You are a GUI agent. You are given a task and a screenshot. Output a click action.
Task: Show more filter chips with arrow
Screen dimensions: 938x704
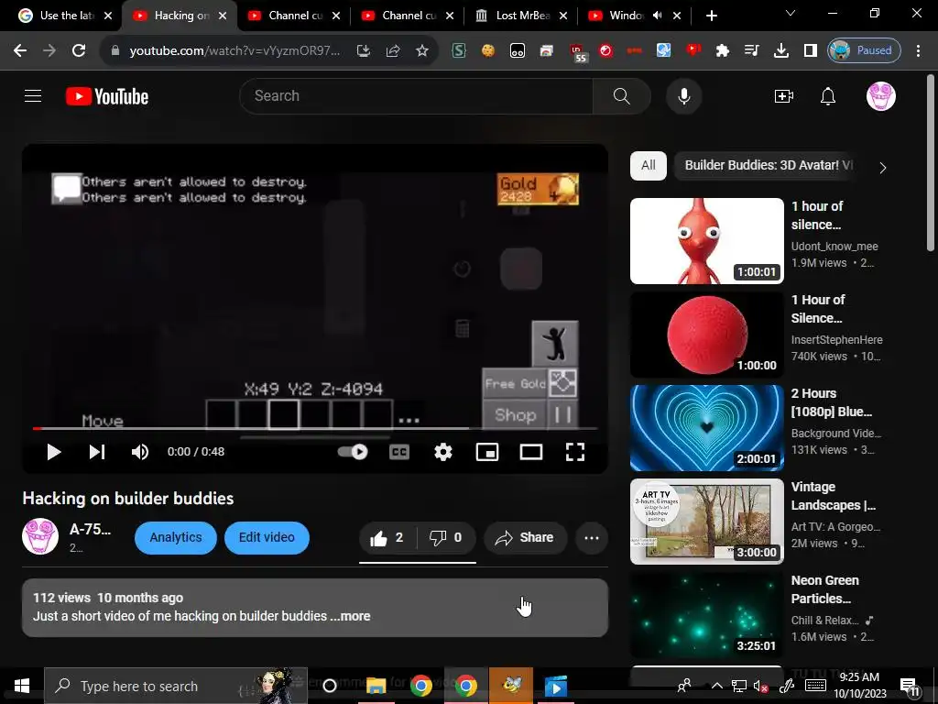click(883, 168)
